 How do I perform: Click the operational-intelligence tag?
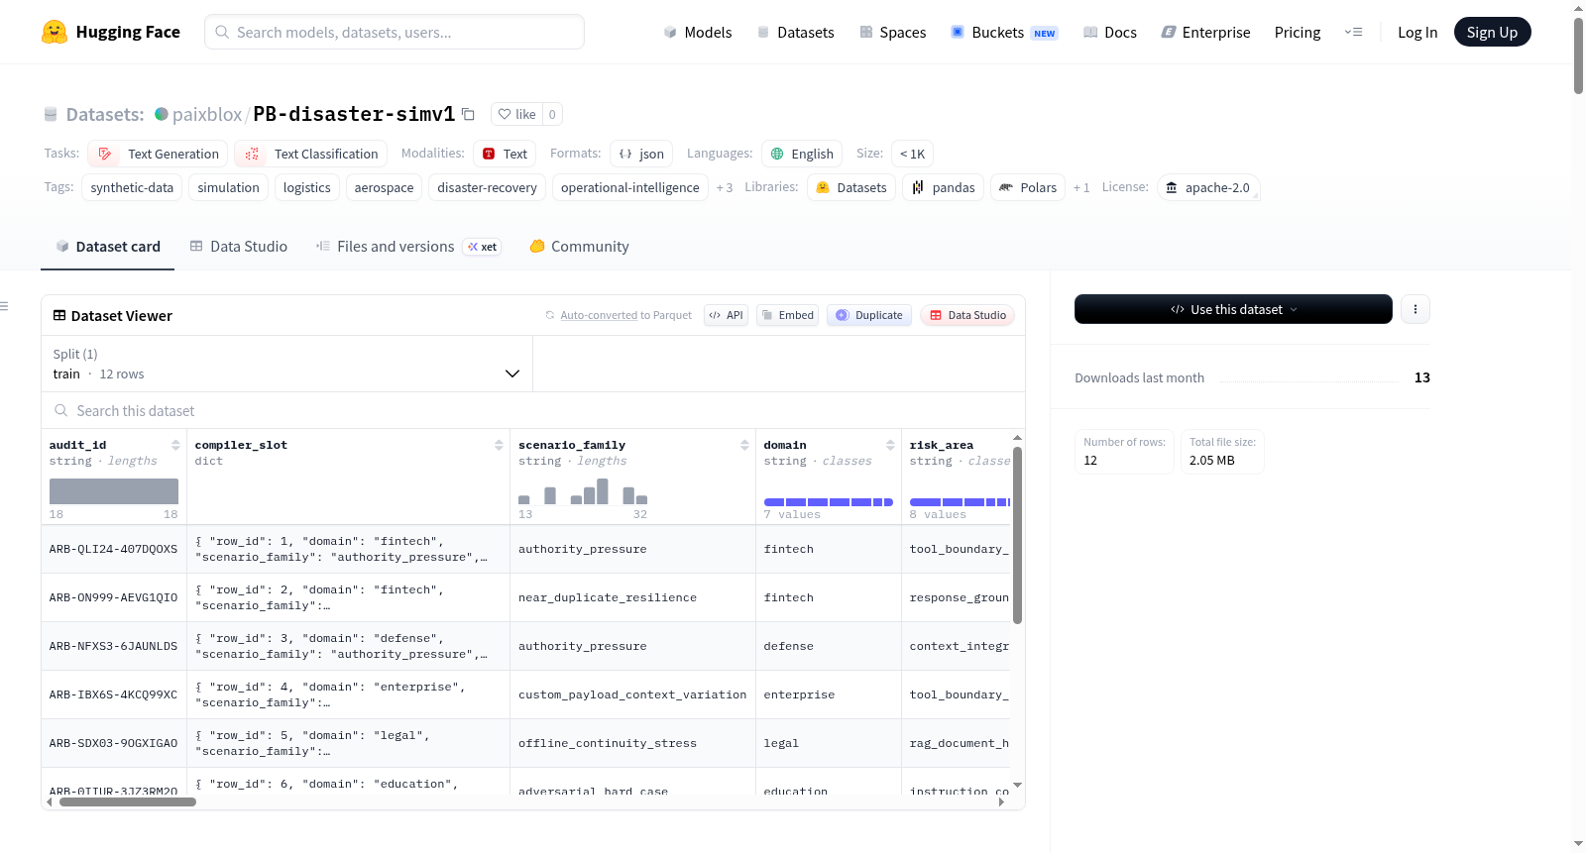point(630,187)
